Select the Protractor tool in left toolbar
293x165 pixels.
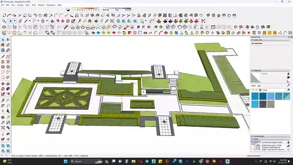[x=3, y=106]
